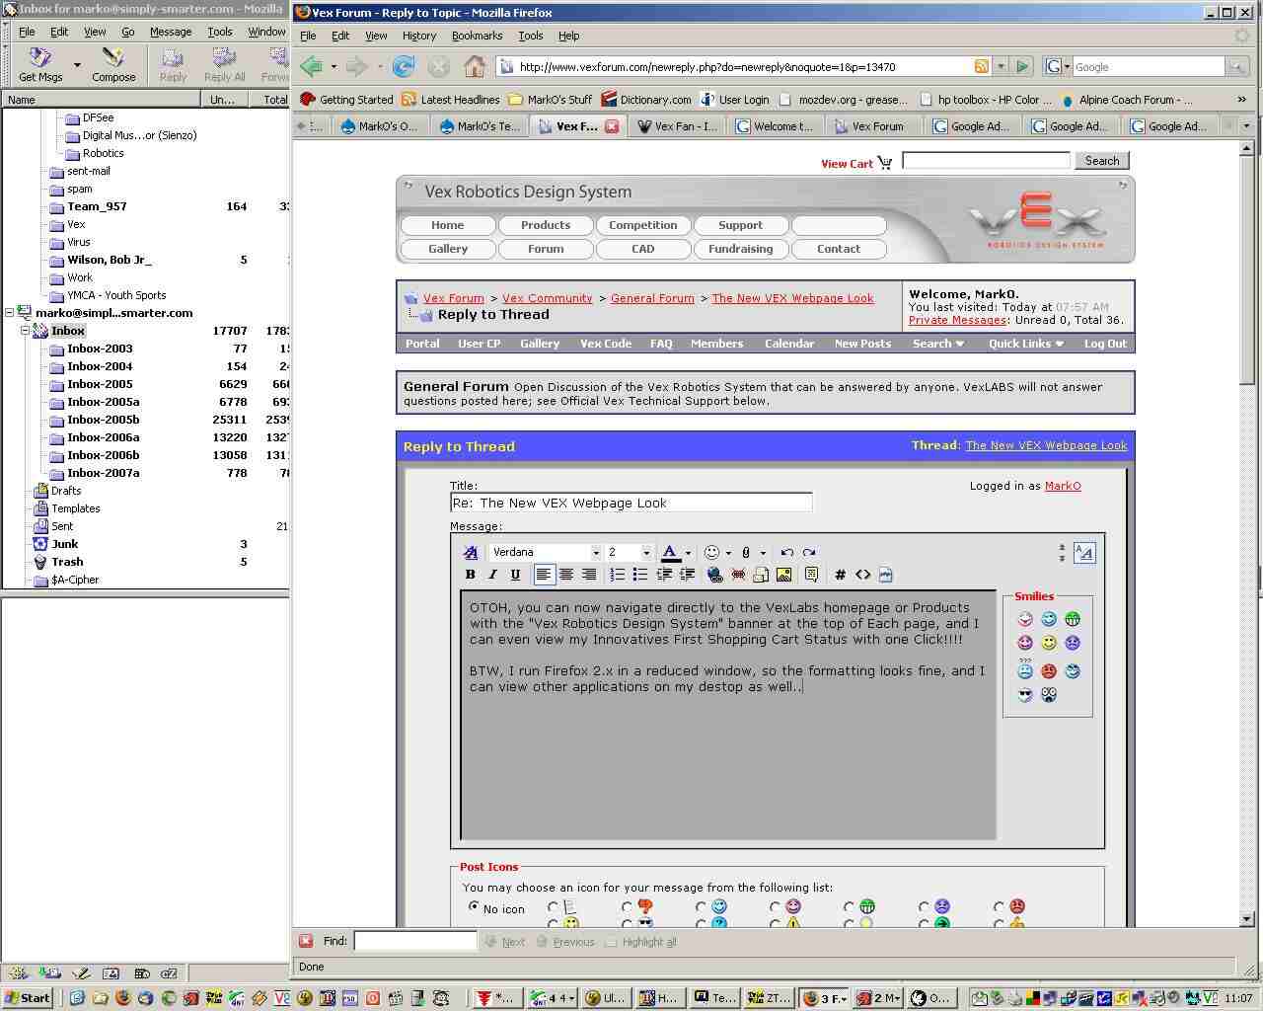Click the Firefox Back arrow
The image size is (1263, 1011).
tap(312, 66)
